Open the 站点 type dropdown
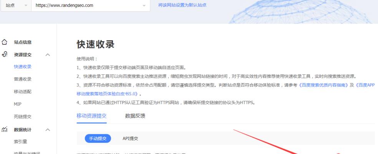378x154 pixels. (x=15, y=6)
